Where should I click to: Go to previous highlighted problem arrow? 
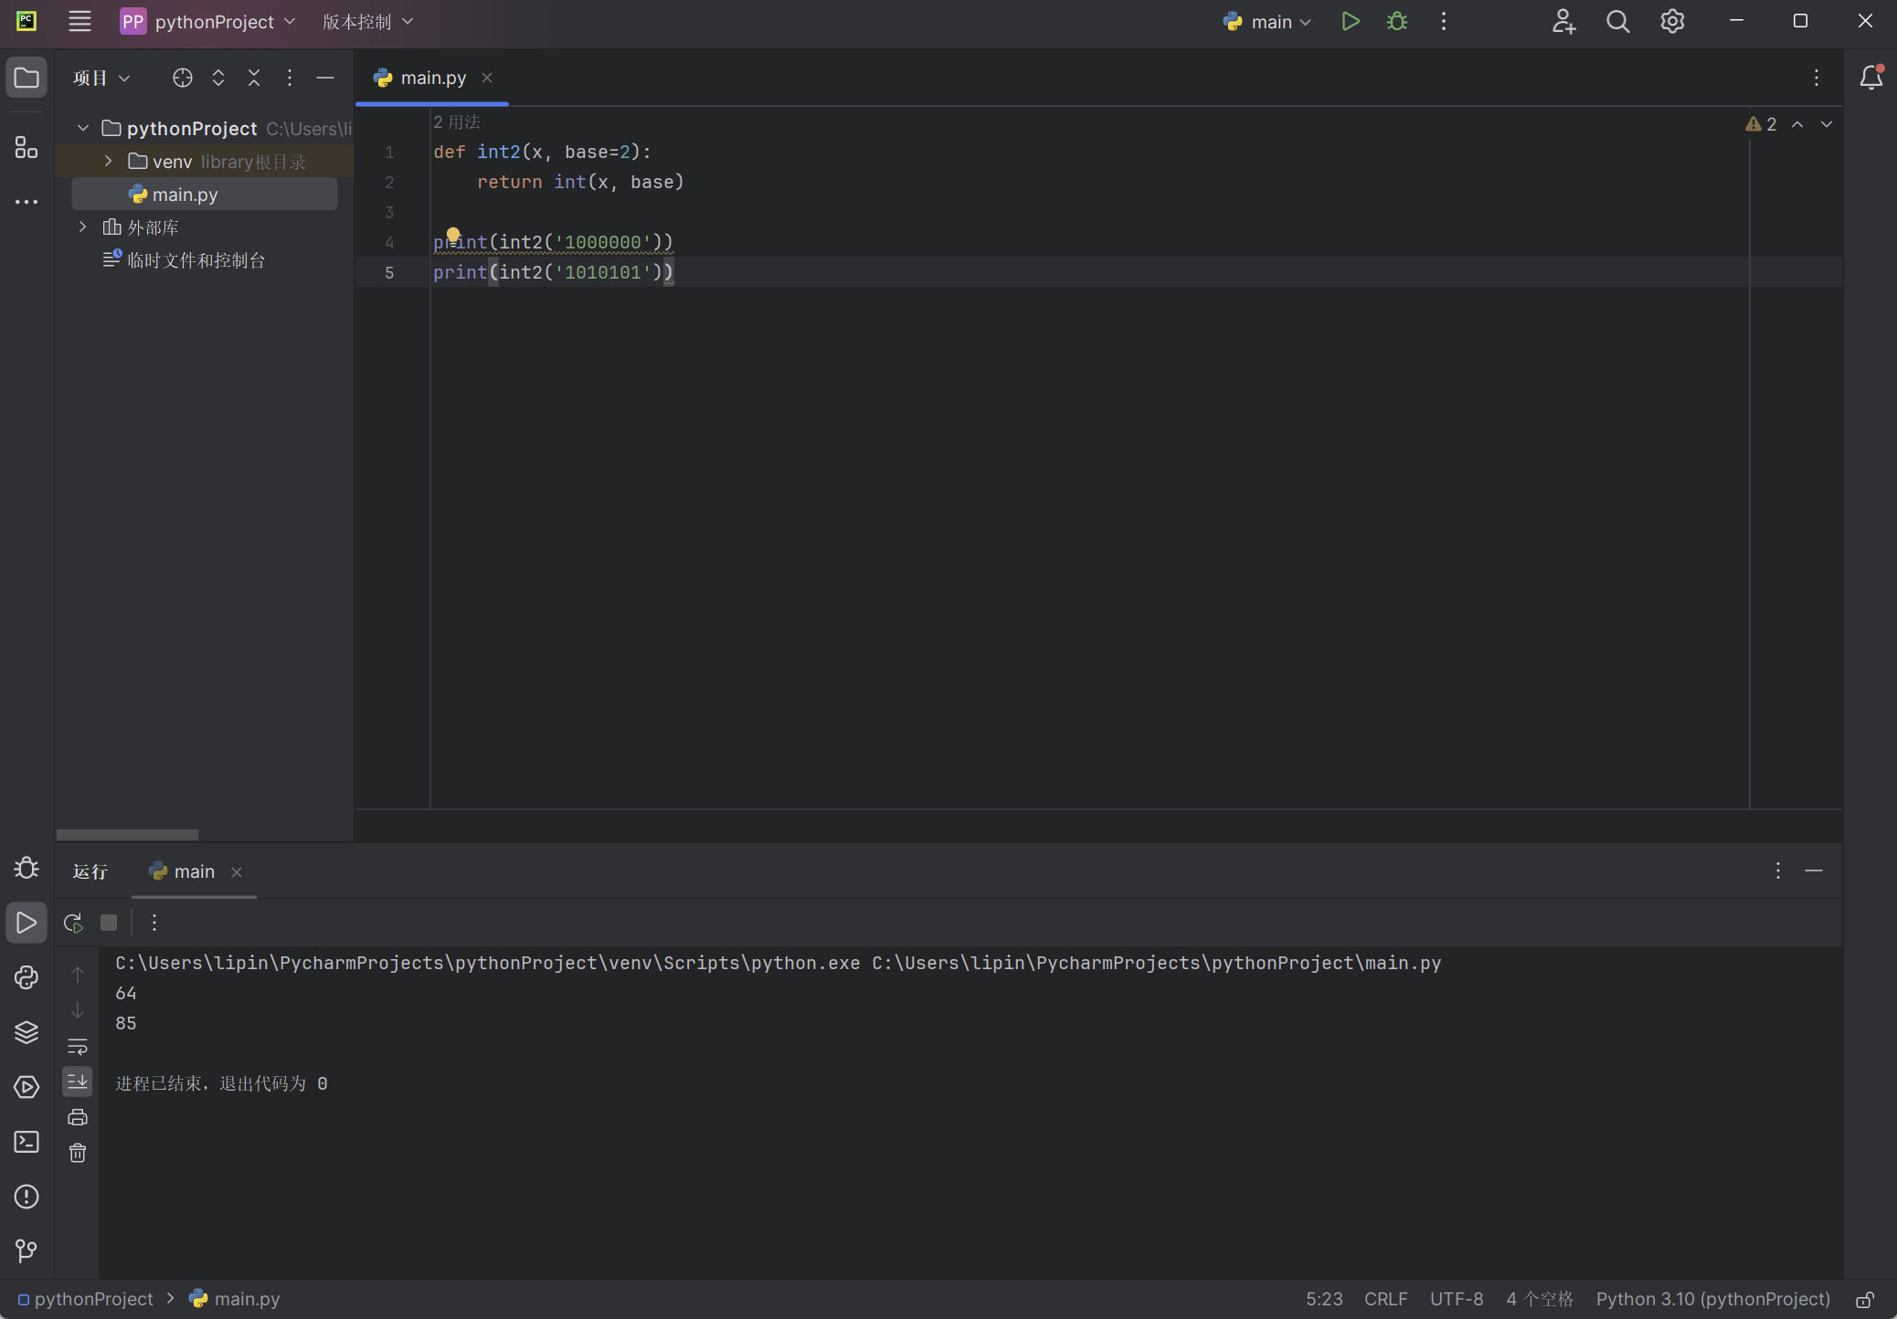pyautogui.click(x=1797, y=124)
